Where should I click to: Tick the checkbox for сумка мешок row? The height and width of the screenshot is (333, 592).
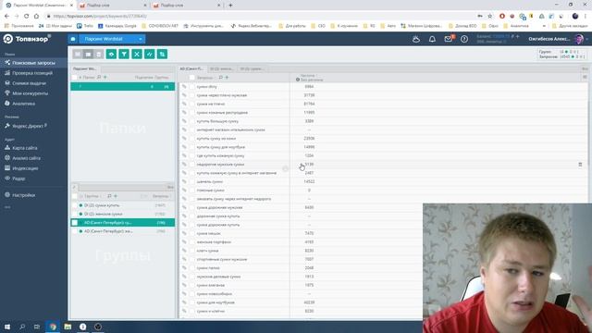click(191, 233)
